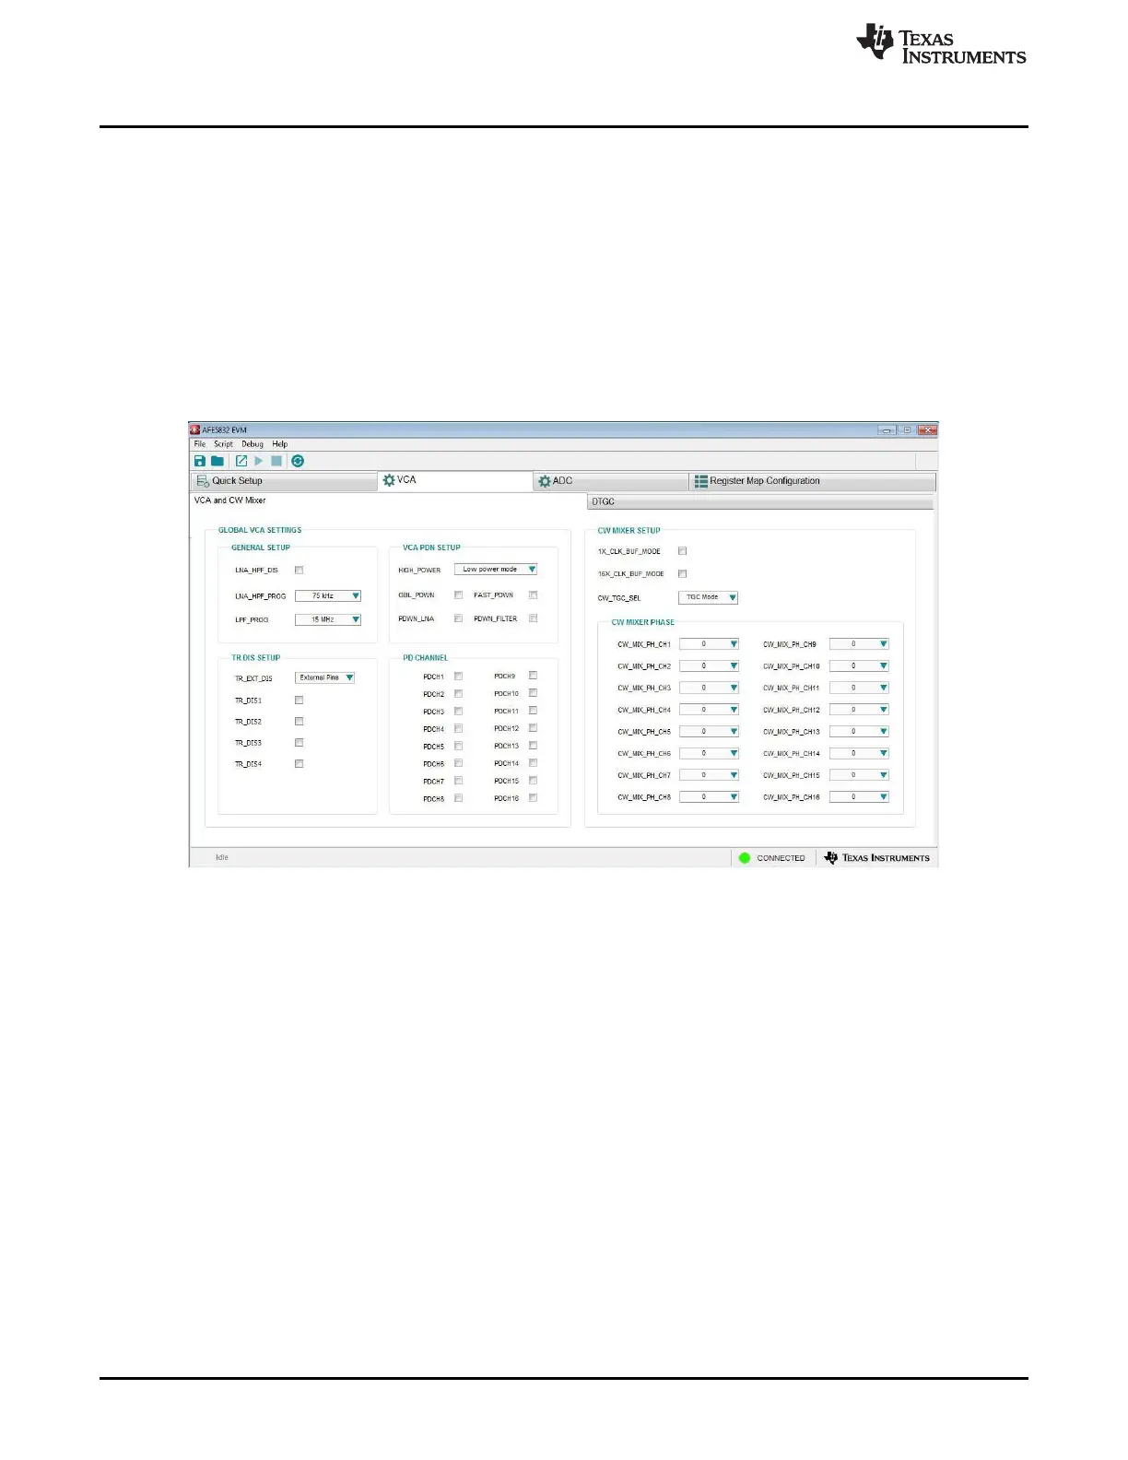Check the TR_DIS4 checkbox
The image size is (1128, 1460).
(299, 764)
